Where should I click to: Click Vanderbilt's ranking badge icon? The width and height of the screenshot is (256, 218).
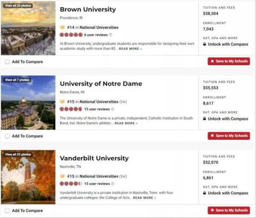pos(62,176)
